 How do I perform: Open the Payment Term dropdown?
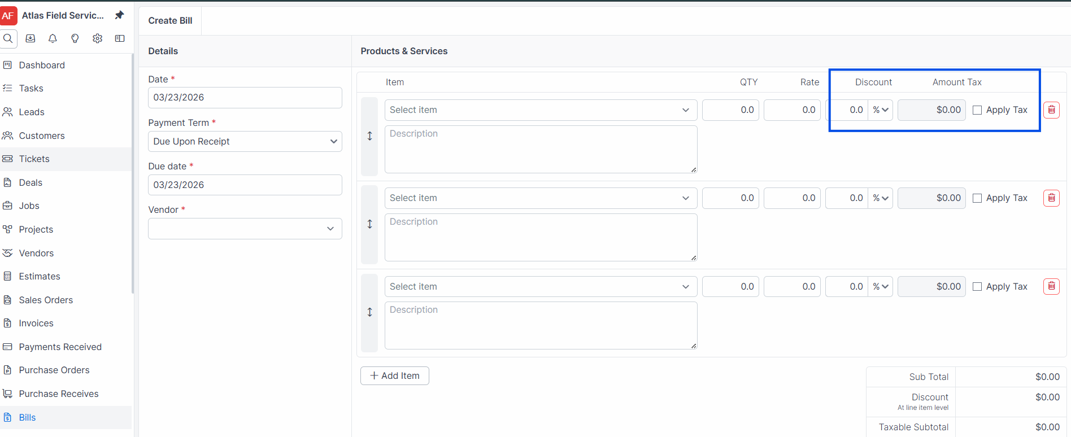pos(245,141)
